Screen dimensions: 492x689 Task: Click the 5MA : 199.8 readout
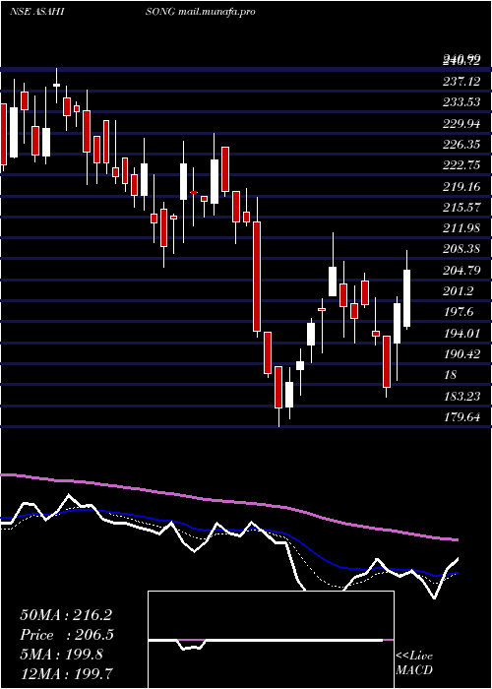coord(61,655)
